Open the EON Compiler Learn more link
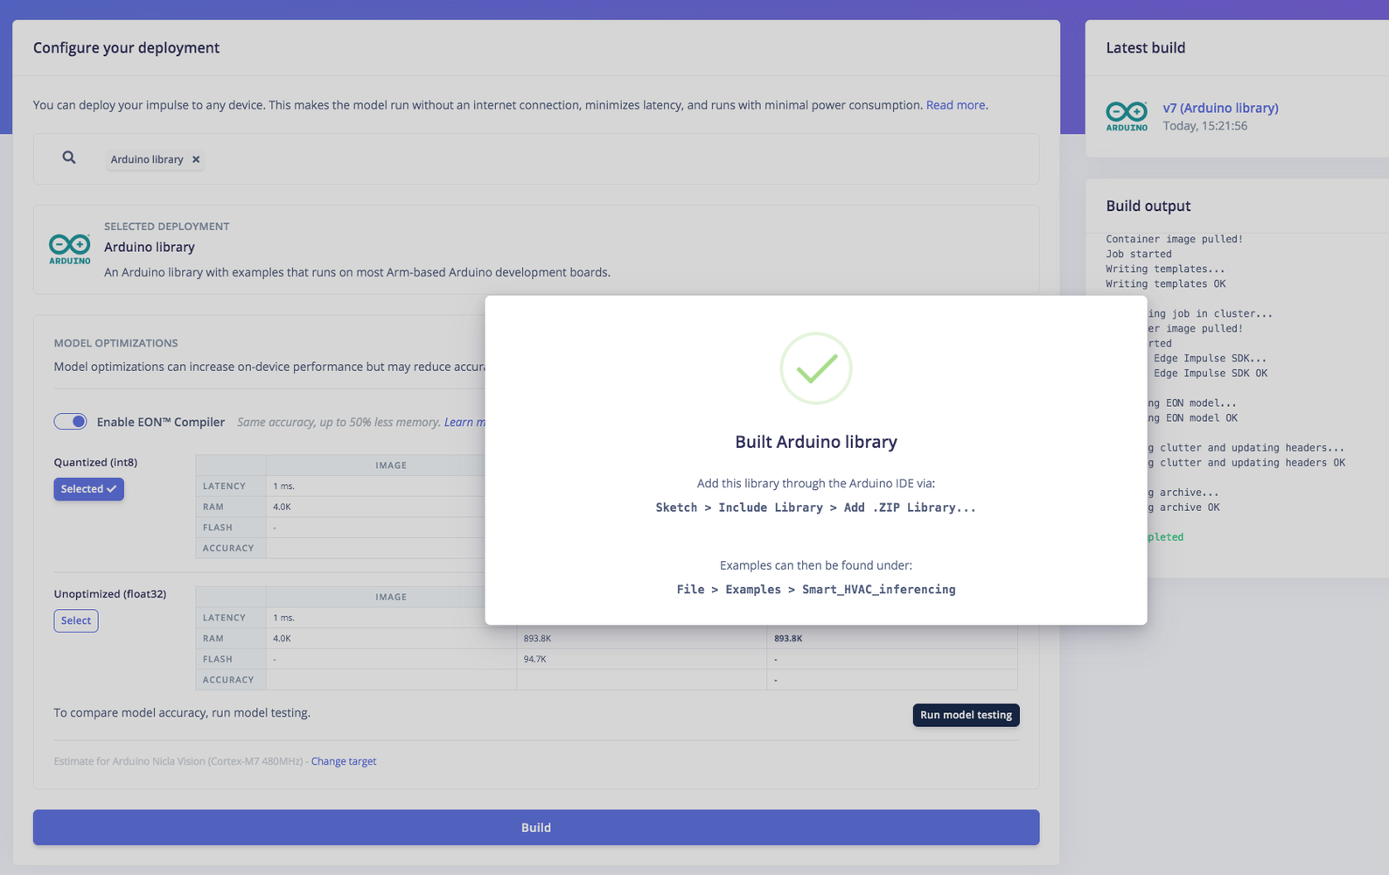1389x875 pixels. 465,422
